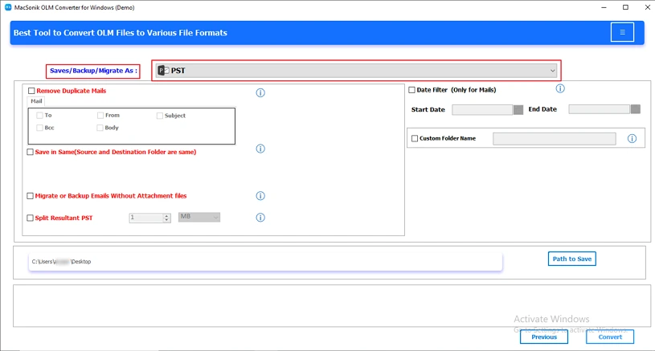
Task: Click the split size value field
Action: click(146, 218)
